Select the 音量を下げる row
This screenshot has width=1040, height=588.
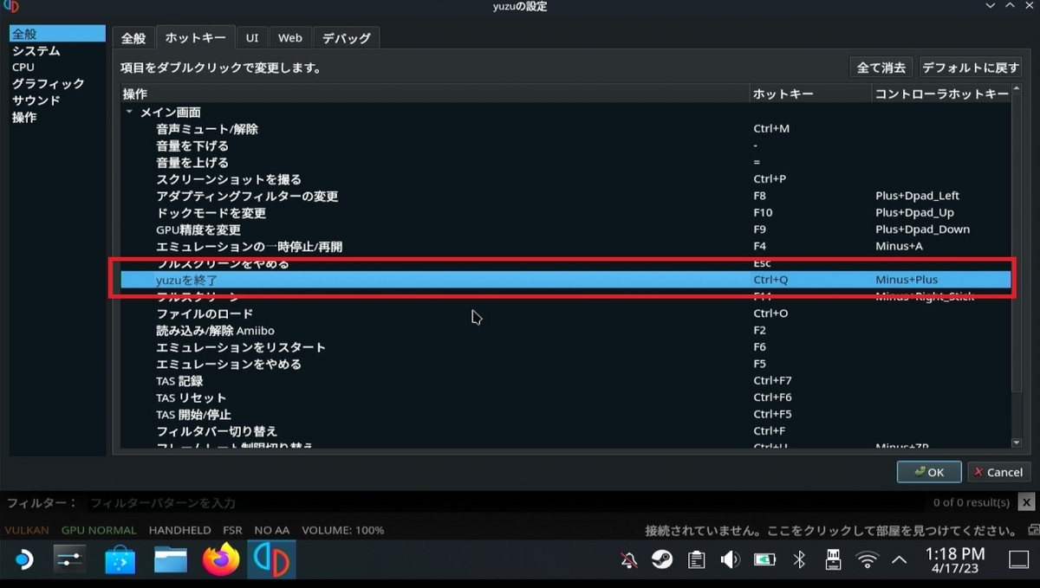pos(565,145)
